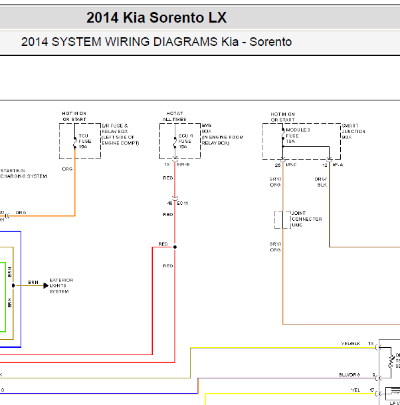The width and height of the screenshot is (400, 405).
Task: Click the Exterior Lights System arrow
Action: [46, 285]
